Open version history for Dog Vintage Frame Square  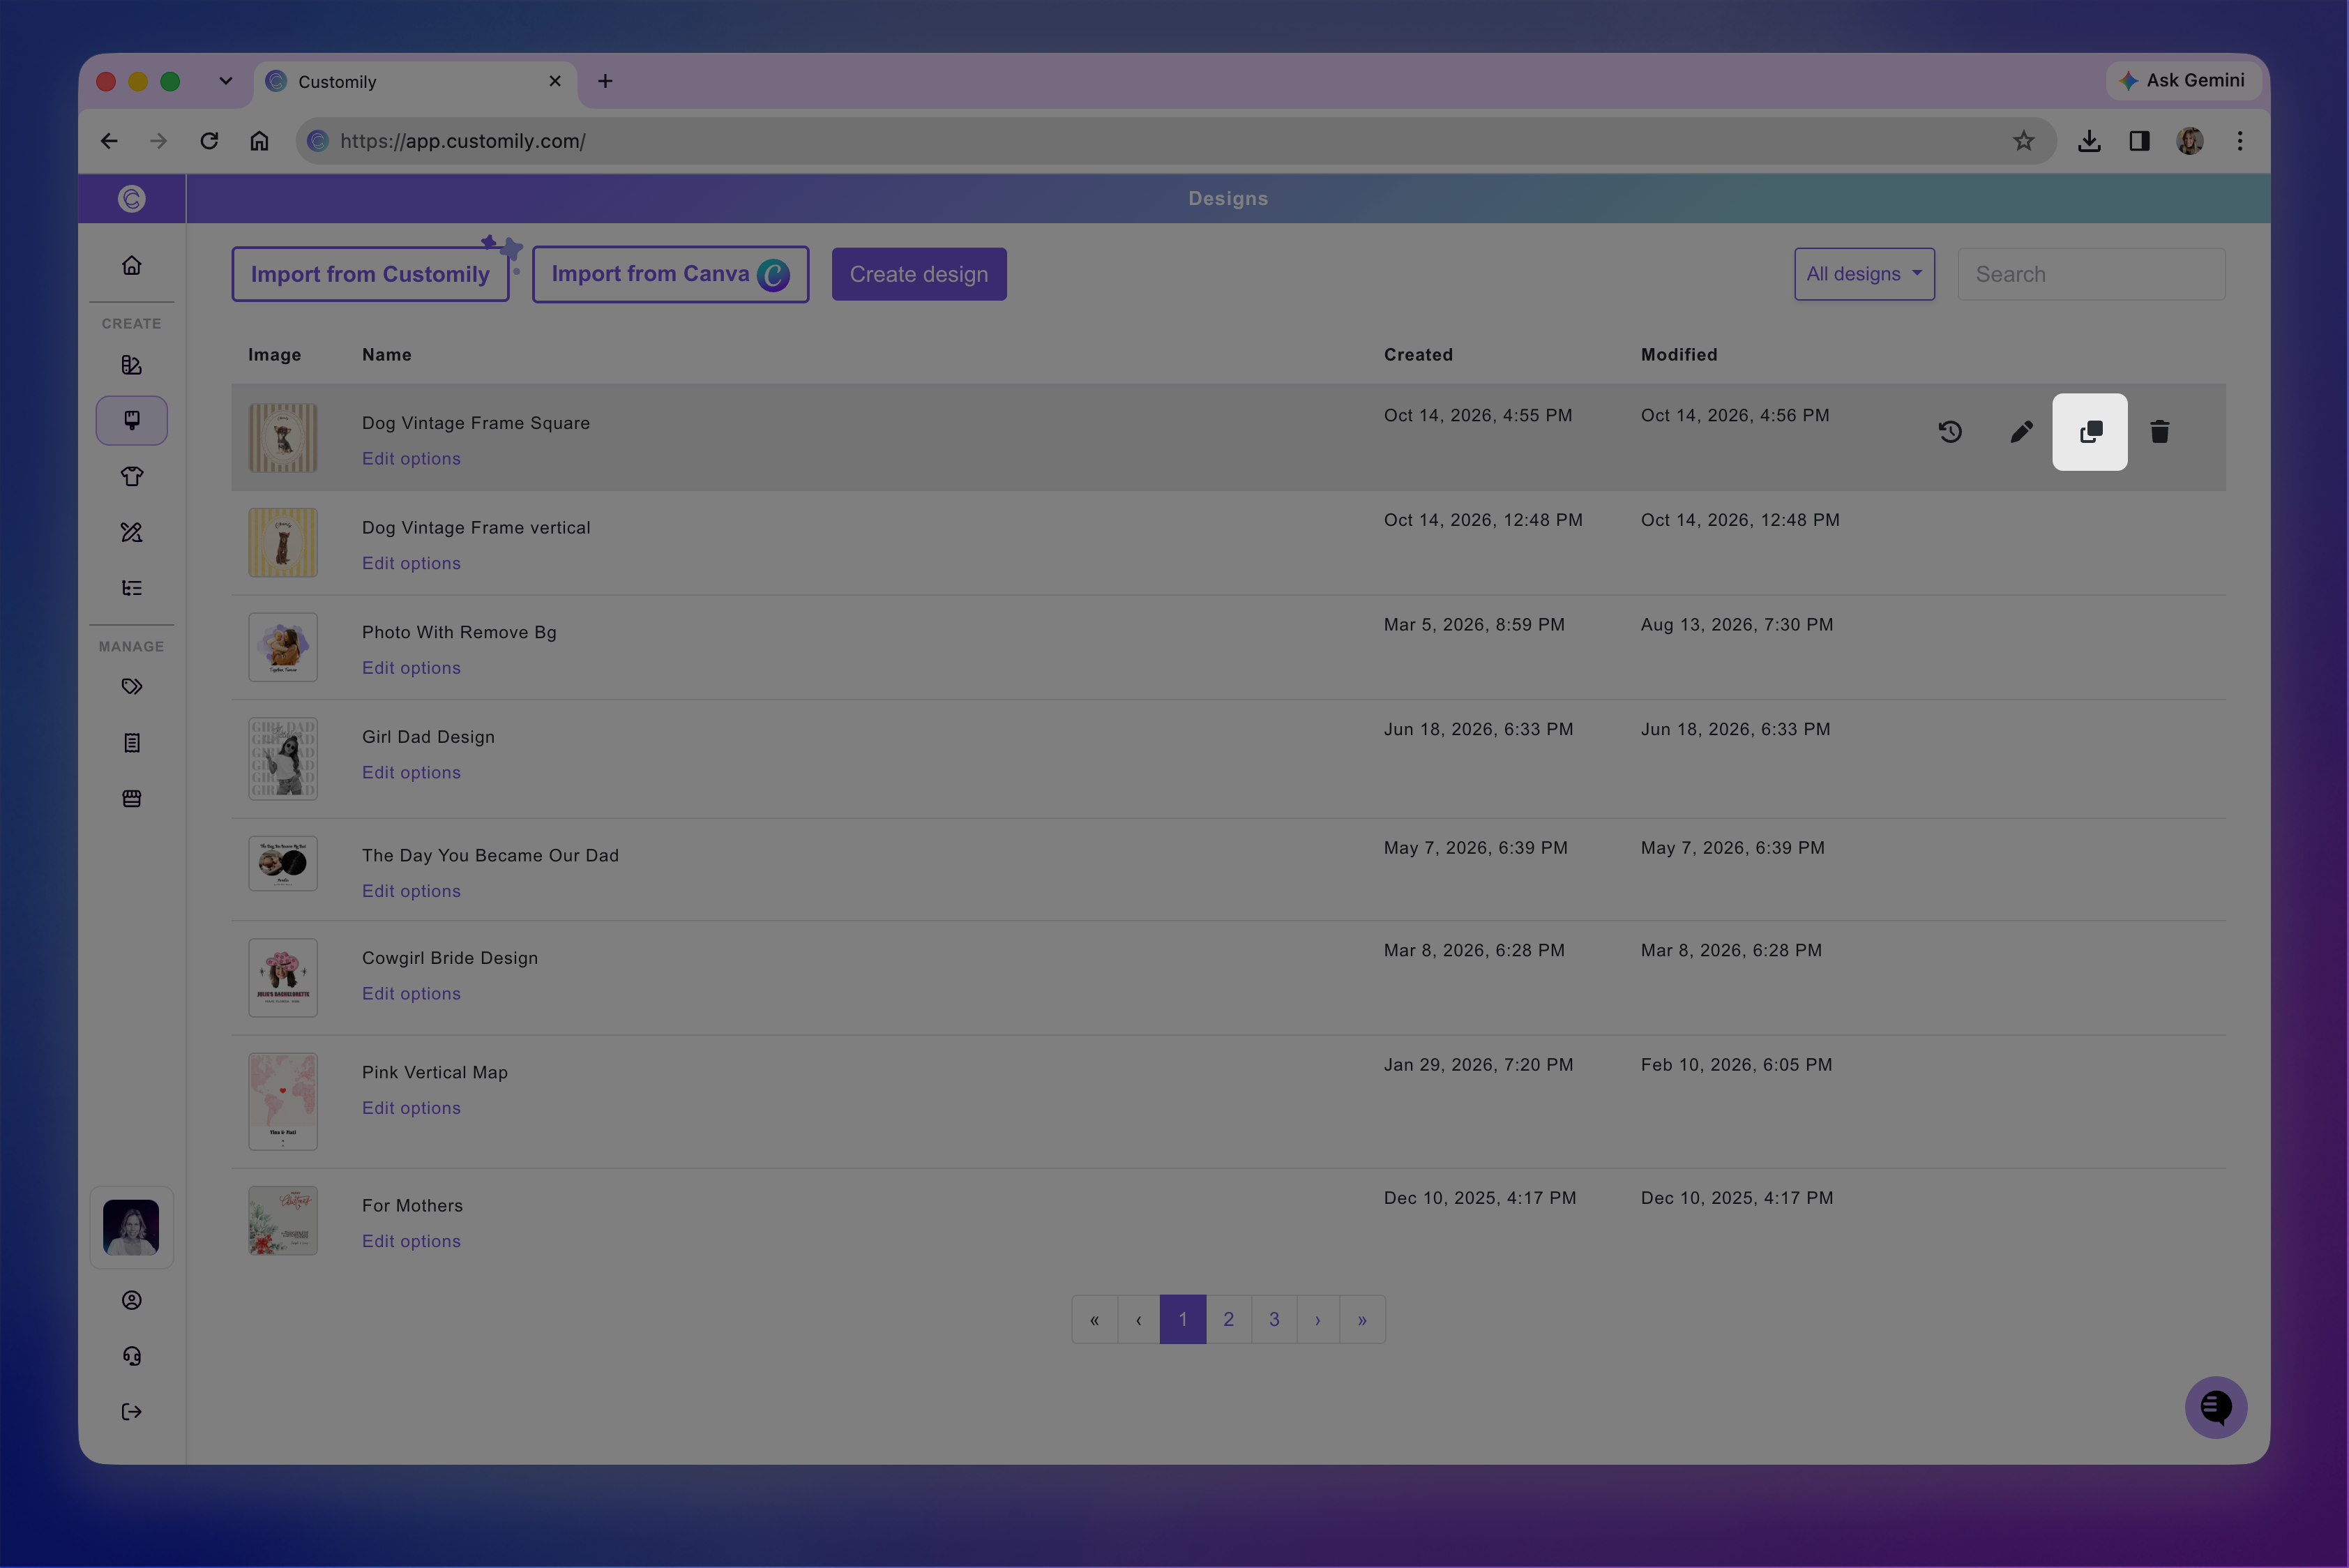coord(1950,432)
